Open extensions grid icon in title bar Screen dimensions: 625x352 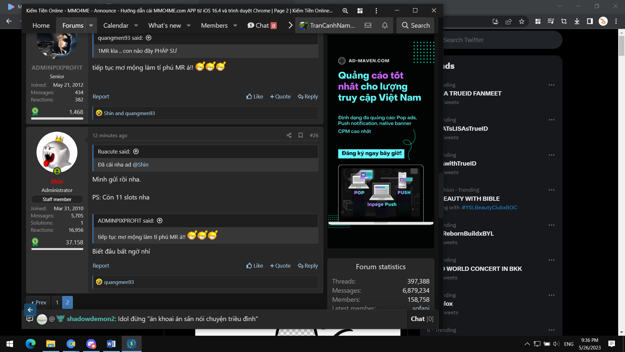click(x=360, y=11)
